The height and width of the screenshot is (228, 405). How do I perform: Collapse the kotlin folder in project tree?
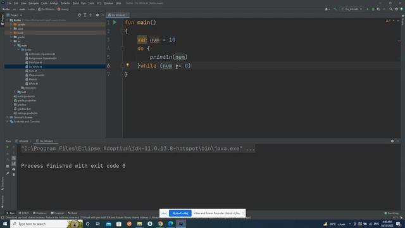(x=18, y=49)
